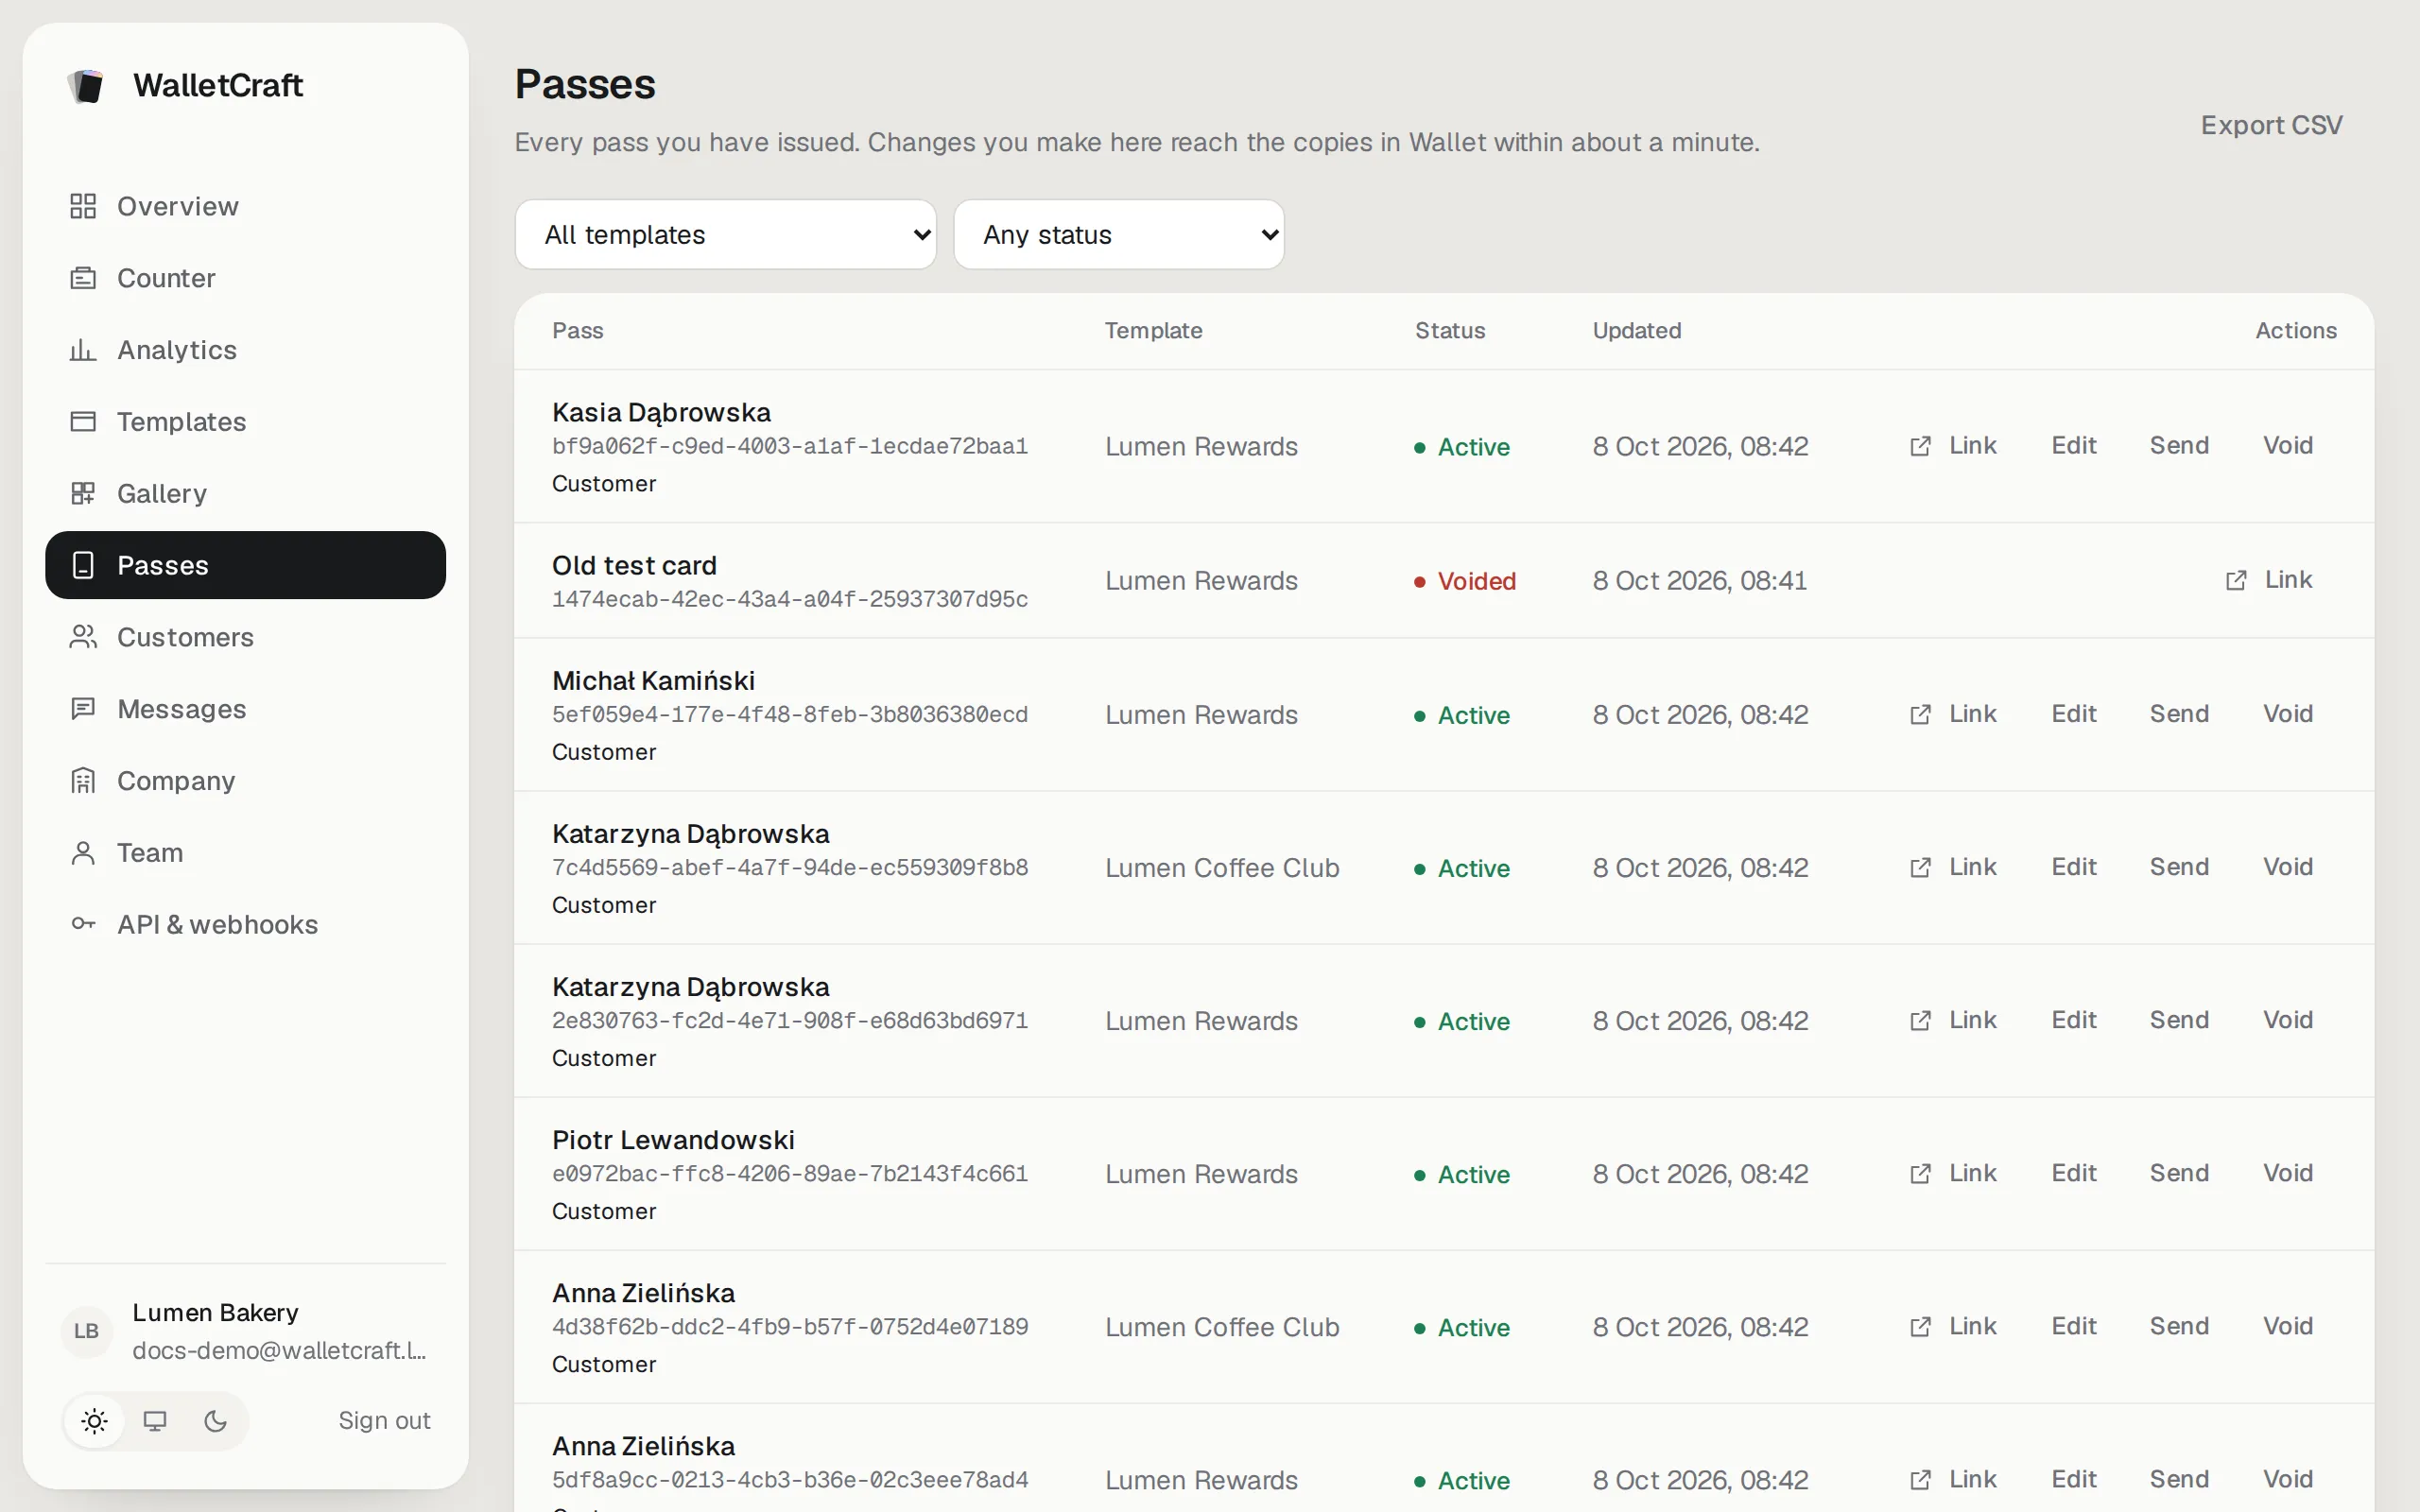Screen dimensions: 2420x1512
Task: Open Overview via its grid icon
Action: [x=83, y=206]
